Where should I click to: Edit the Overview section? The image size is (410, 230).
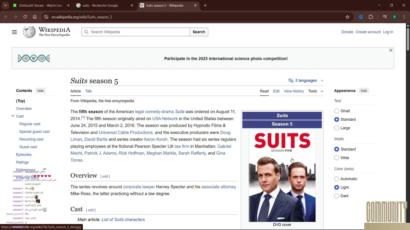pos(105,176)
